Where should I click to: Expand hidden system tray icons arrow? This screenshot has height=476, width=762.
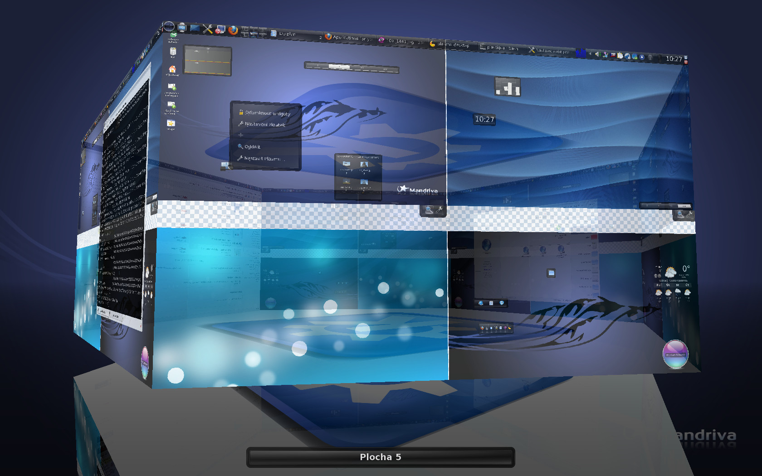pos(590,54)
